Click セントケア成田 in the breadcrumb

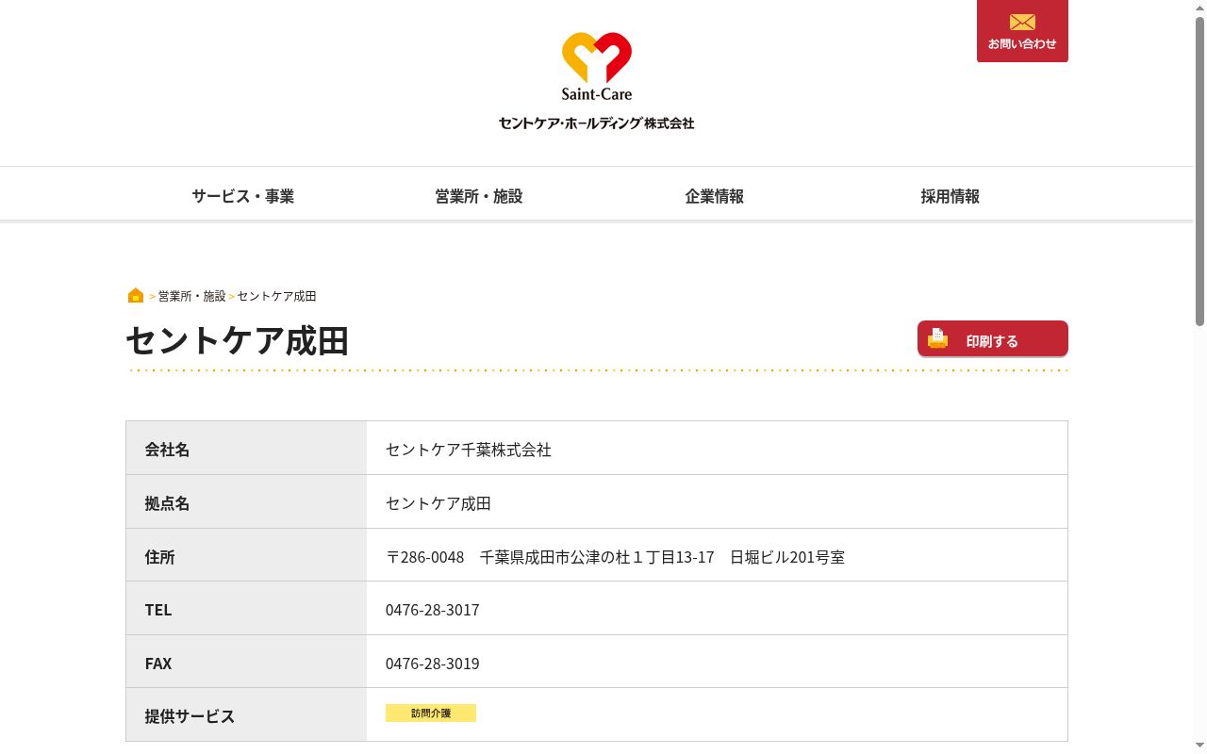pos(276,296)
